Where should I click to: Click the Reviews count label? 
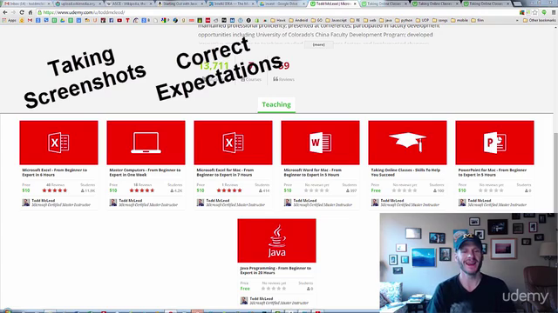point(287,79)
